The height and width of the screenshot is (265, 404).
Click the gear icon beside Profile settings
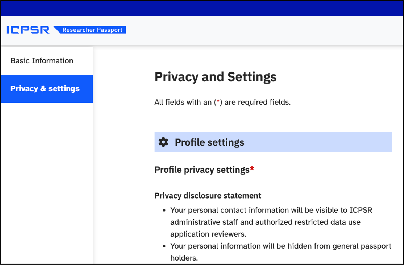point(163,142)
